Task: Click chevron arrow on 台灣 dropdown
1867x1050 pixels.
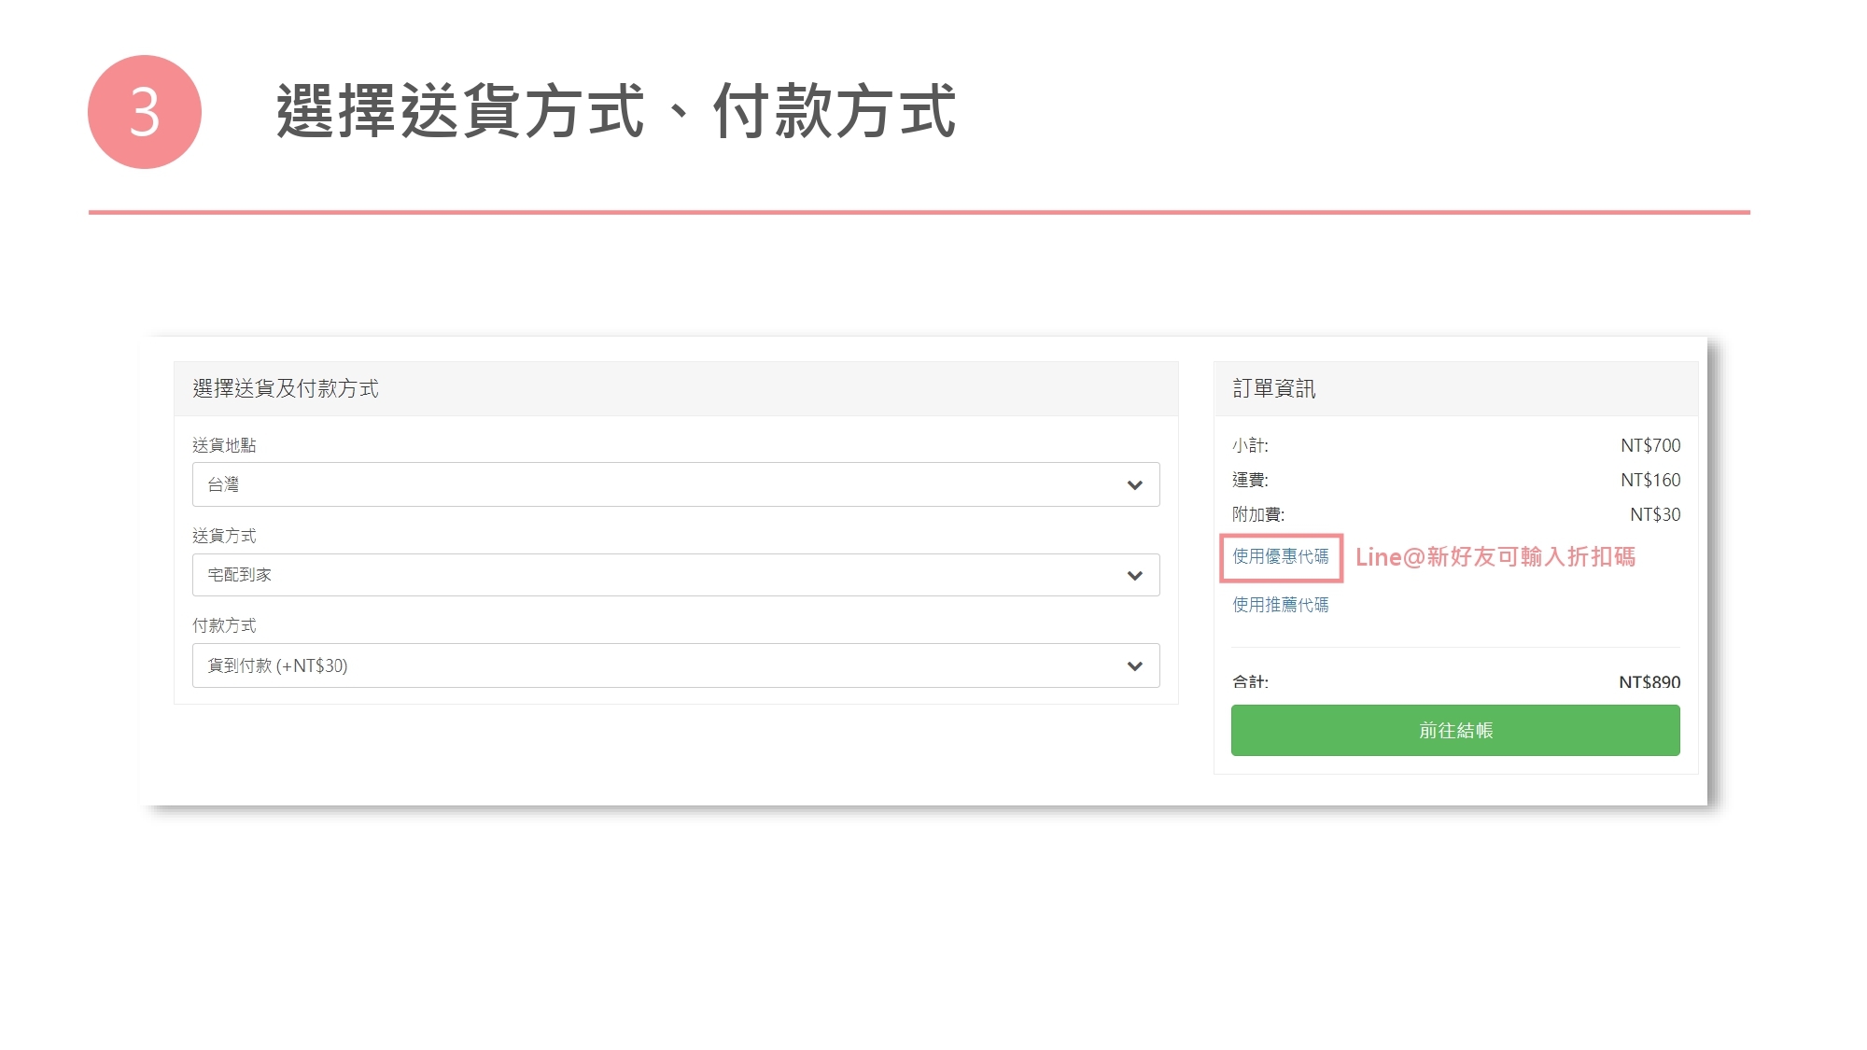Action: pos(1134,485)
